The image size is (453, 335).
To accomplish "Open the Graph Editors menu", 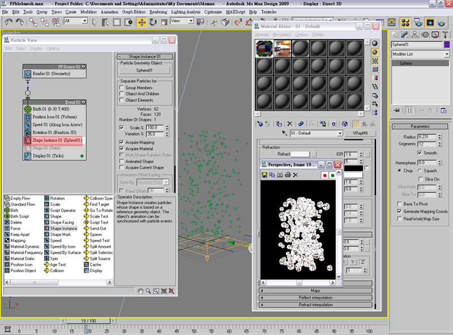I will [x=134, y=12].
